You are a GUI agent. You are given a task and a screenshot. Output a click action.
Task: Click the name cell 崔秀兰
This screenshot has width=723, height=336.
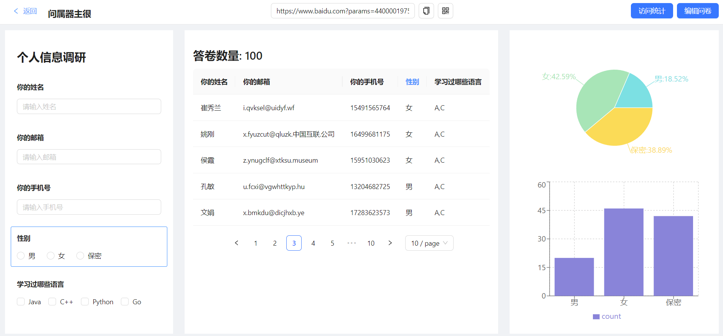coord(211,108)
